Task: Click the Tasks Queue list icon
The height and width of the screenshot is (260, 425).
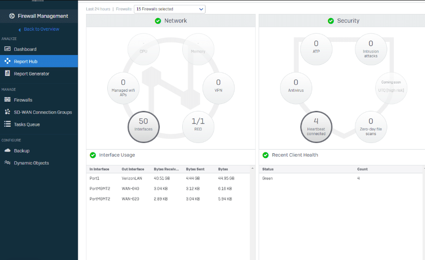Action: (7, 124)
